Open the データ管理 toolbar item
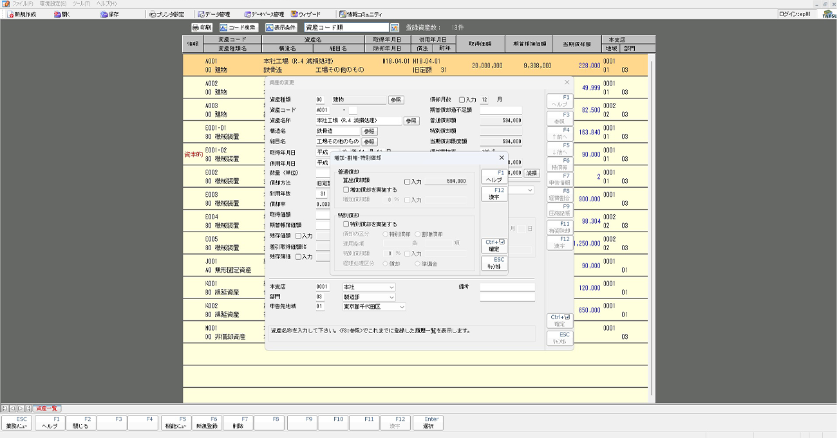This screenshot has height=438, width=837. point(213,14)
